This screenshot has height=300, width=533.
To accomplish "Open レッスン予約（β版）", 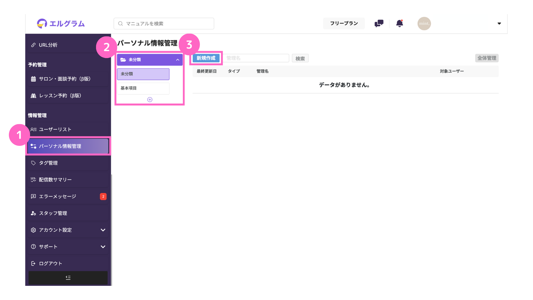I will [x=68, y=96].
